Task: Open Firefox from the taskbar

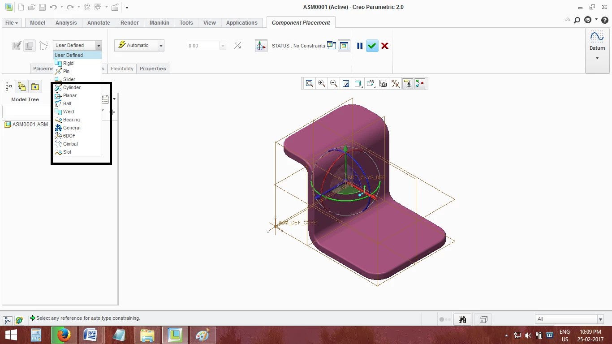Action: pyautogui.click(x=64, y=335)
